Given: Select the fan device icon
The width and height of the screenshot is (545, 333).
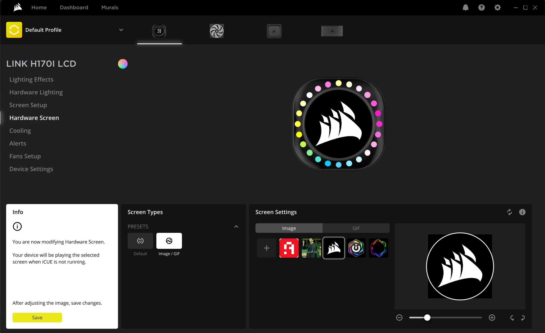Looking at the screenshot, I should [x=217, y=31].
